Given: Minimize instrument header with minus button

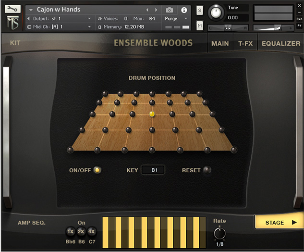Looking at the screenshot, I should click(x=299, y=12).
